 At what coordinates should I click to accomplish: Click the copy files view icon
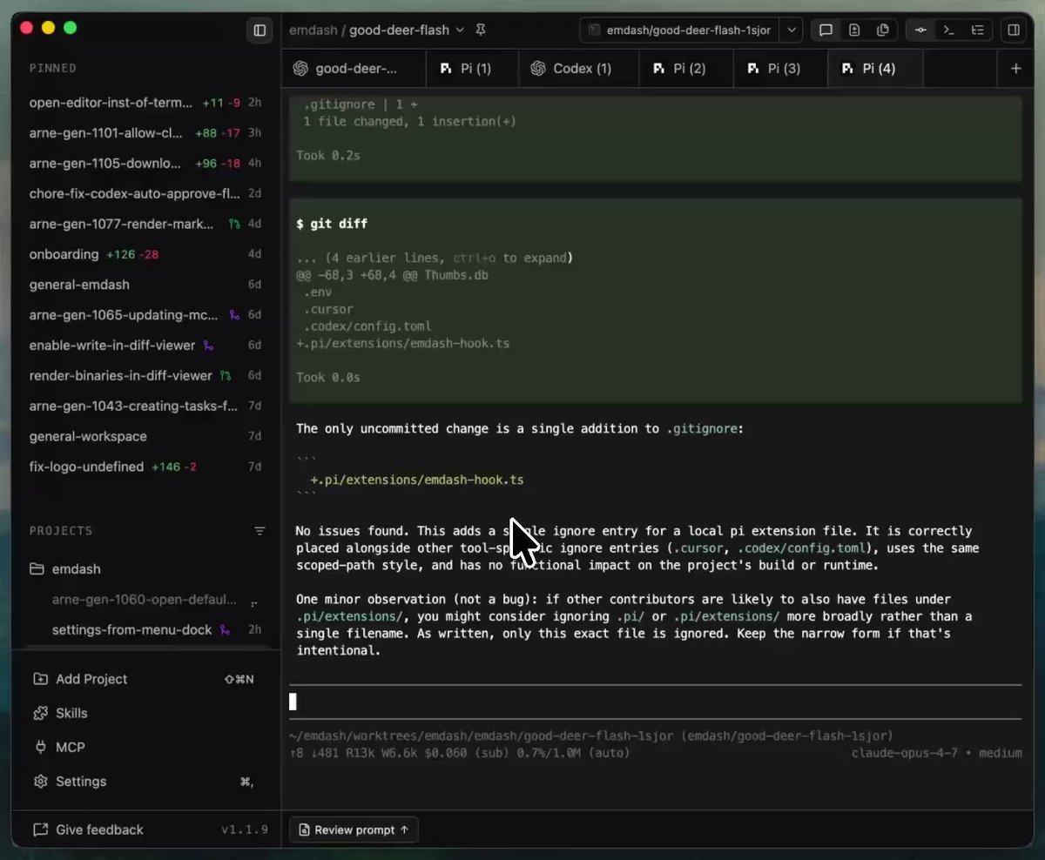[883, 30]
